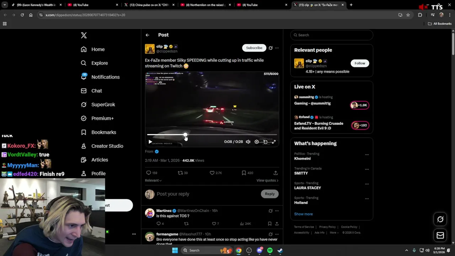Open the video settings gear
The height and width of the screenshot is (256, 455).
(x=257, y=142)
